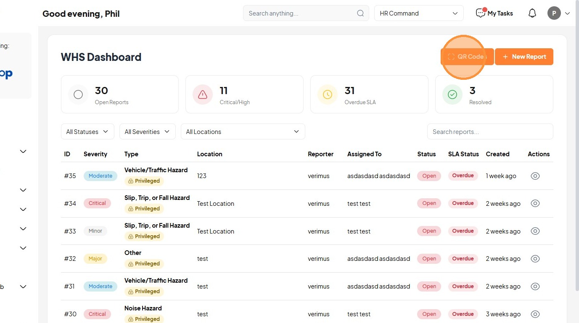
Task: Open the notifications bell
Action: click(x=532, y=13)
